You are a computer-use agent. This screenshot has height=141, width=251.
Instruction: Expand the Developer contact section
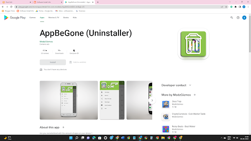tap(176, 85)
